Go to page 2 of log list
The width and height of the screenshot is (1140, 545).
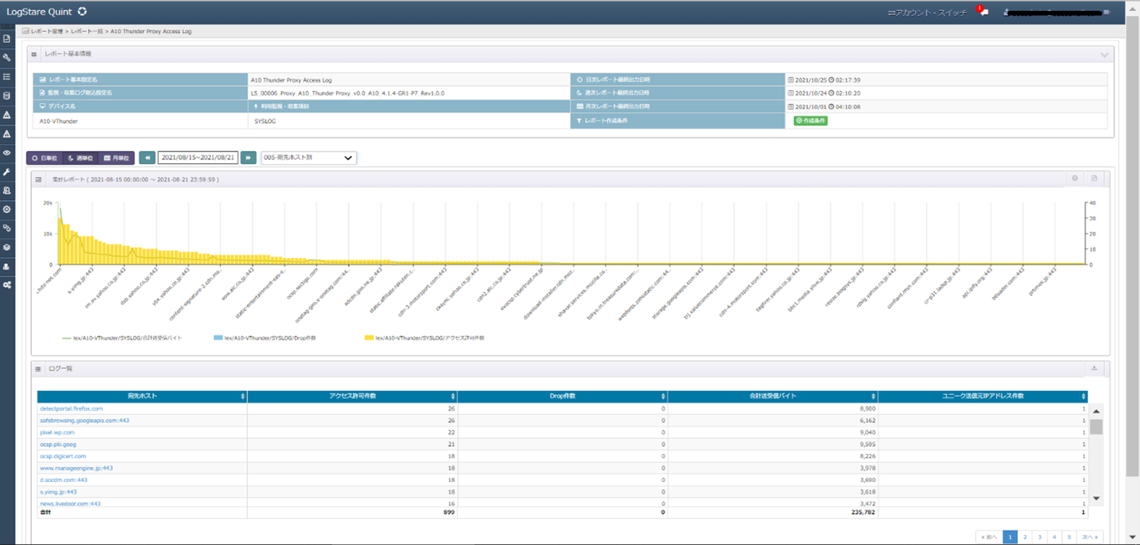pyautogui.click(x=1025, y=537)
